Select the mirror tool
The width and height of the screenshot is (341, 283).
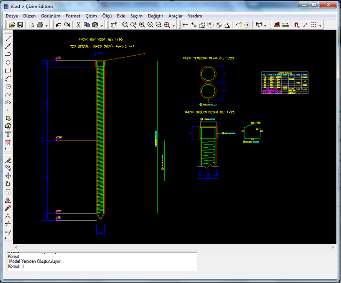click(x=8, y=200)
